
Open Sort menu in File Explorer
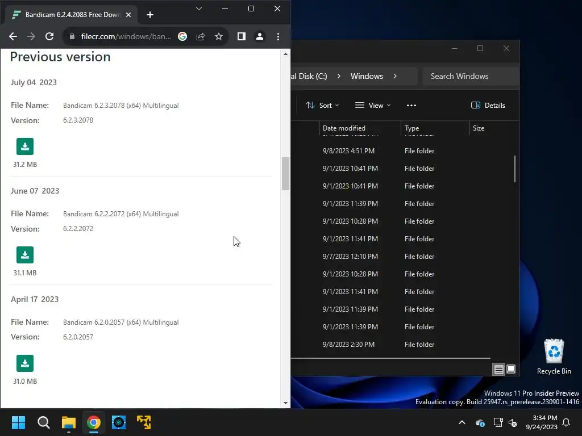tap(322, 105)
